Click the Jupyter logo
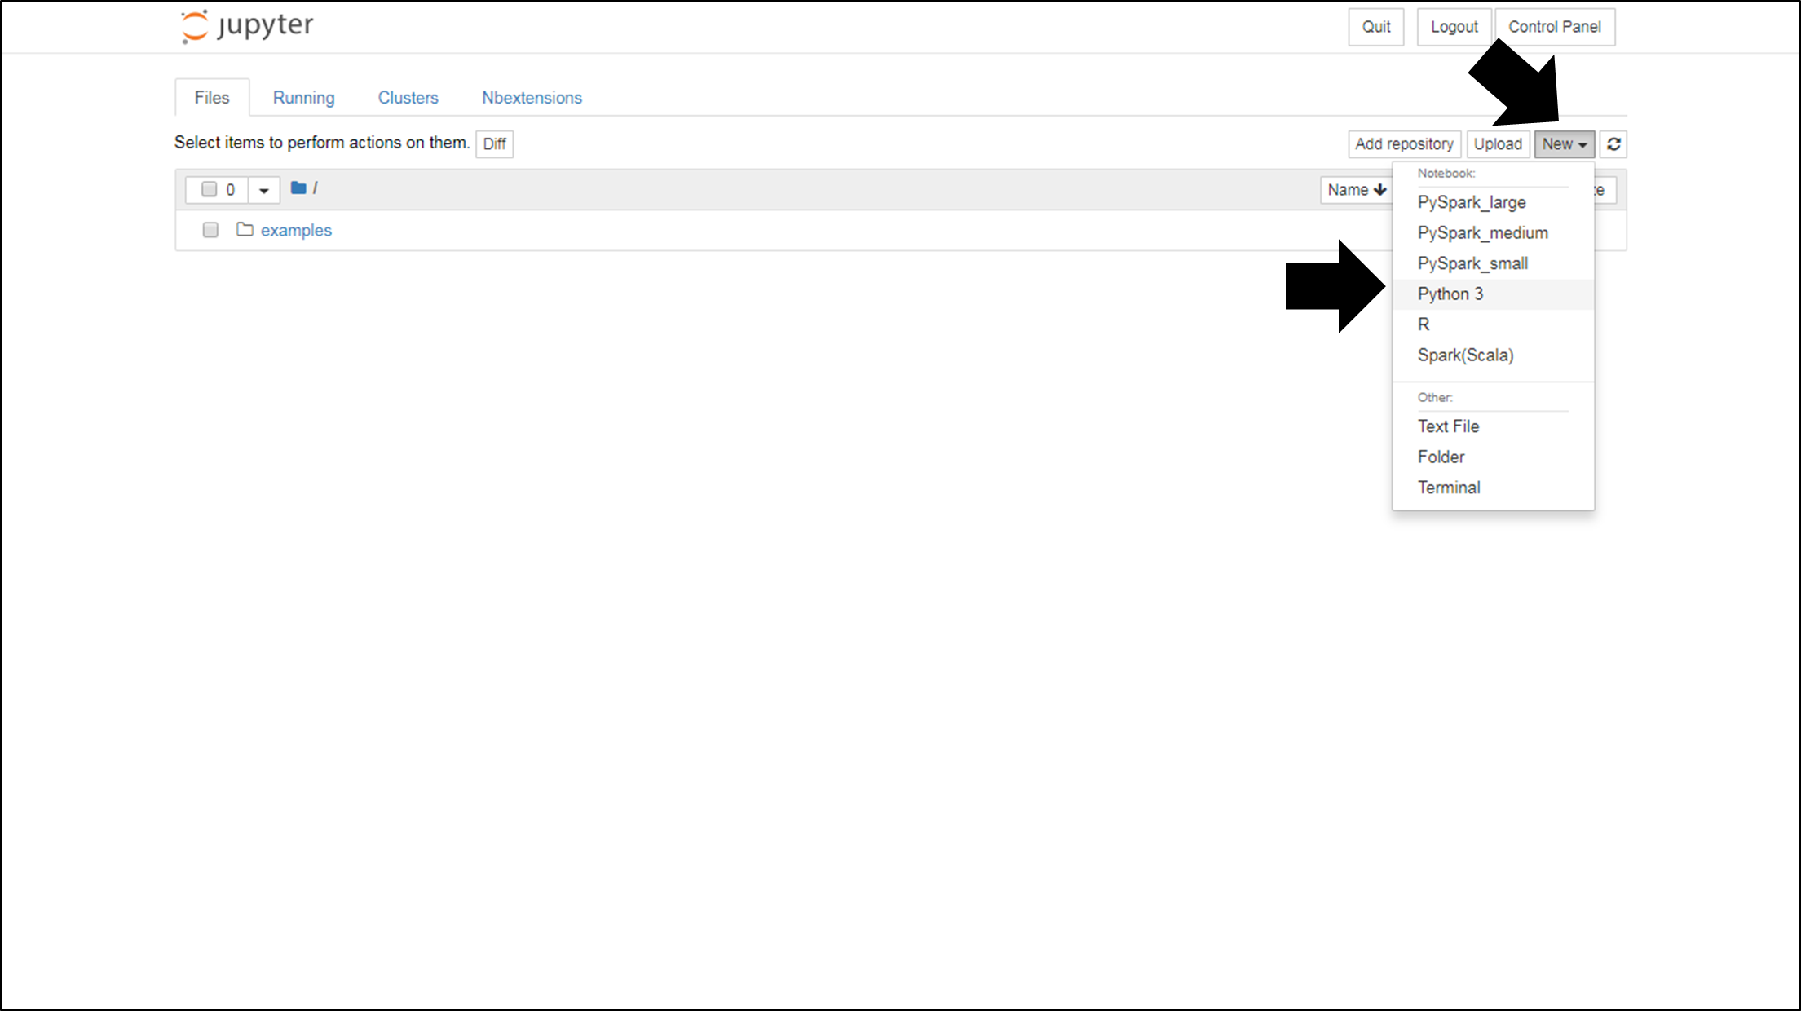This screenshot has height=1011, width=1801. pos(246,26)
